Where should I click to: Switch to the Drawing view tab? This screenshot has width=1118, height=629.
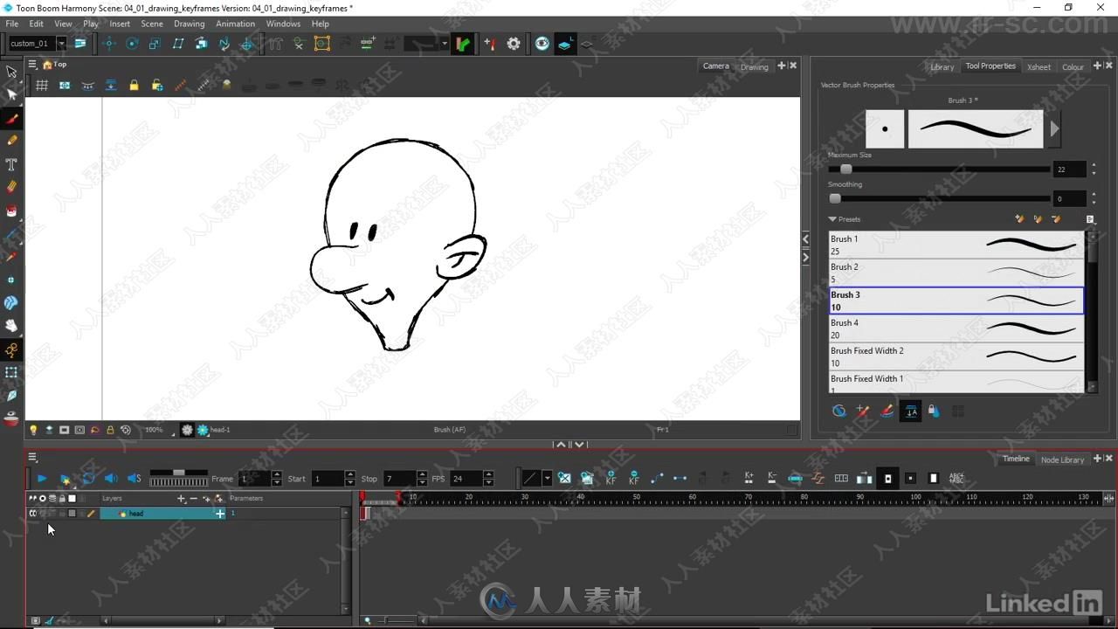[x=754, y=66]
